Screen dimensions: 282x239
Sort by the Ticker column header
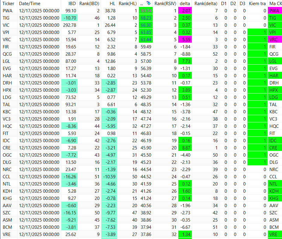tap(8, 3)
